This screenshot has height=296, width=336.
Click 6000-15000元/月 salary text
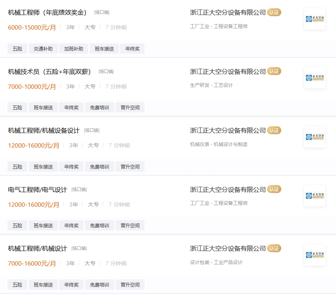coord(32,28)
